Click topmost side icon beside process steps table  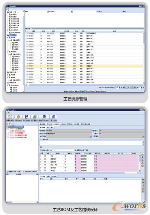(142, 154)
